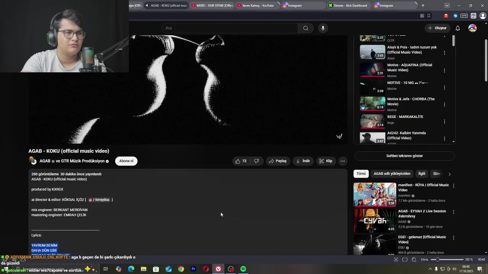Viewport: 488px width, 274px height.
Task: Open Outlook from the taskbar
Action: point(169,269)
